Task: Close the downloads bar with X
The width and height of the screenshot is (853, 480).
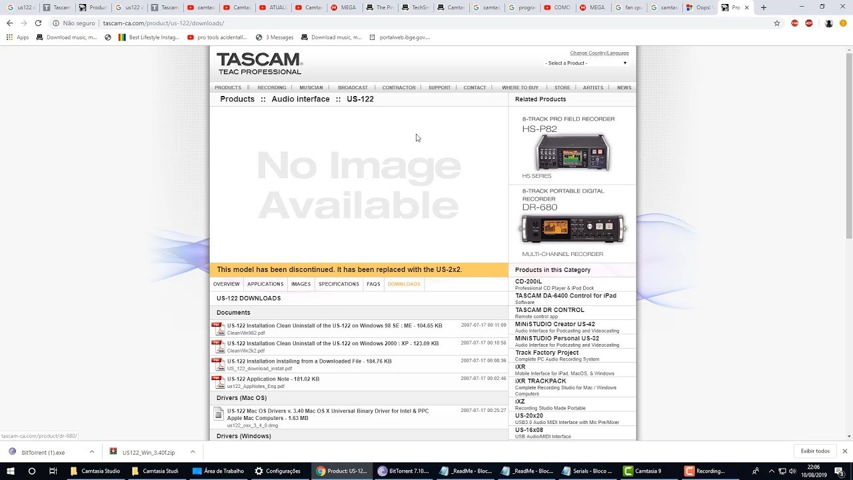Action: pos(845,451)
